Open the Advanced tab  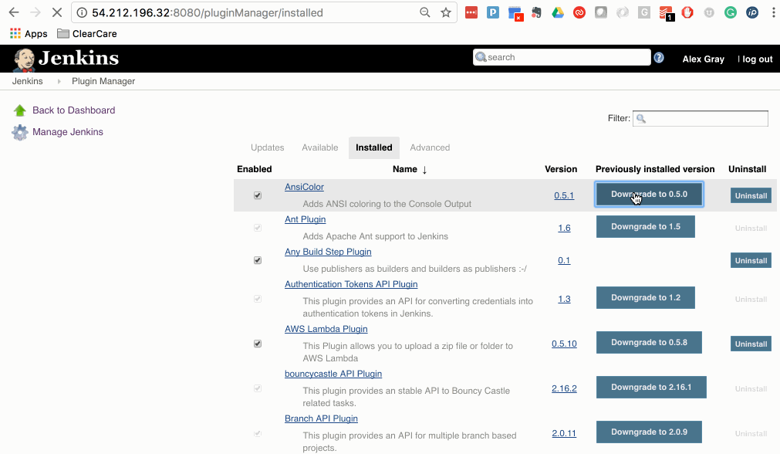coord(430,147)
